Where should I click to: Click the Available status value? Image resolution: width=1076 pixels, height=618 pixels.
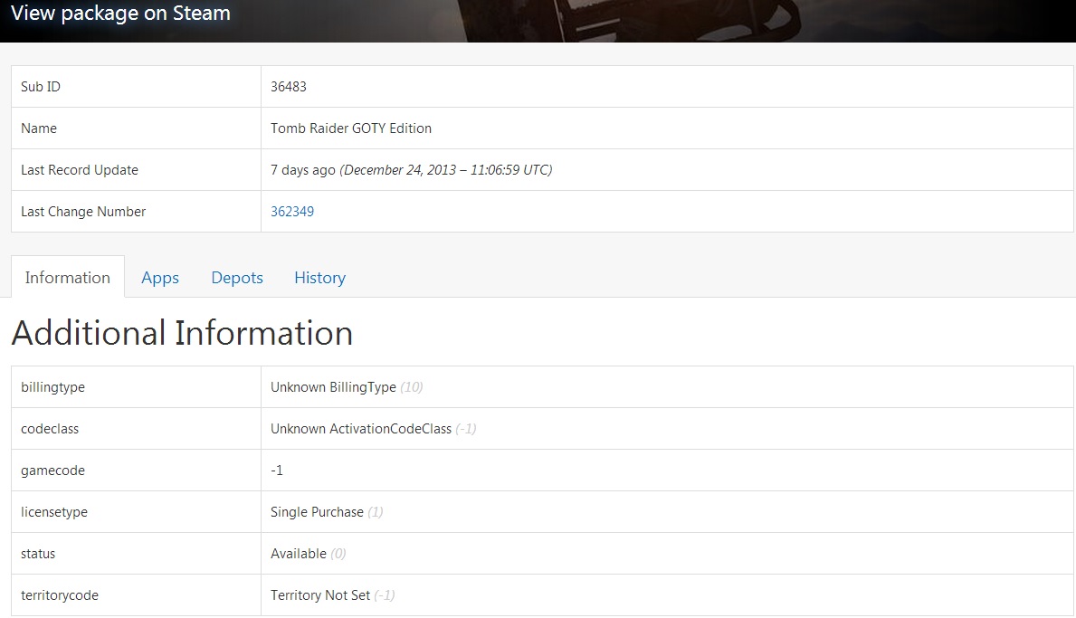299,554
